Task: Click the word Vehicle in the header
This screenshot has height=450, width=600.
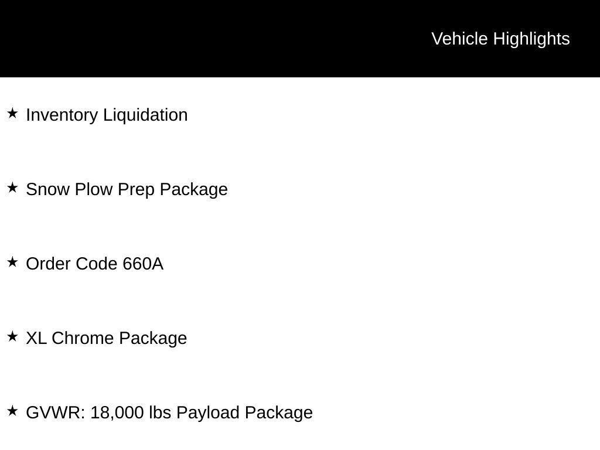Action: [459, 39]
